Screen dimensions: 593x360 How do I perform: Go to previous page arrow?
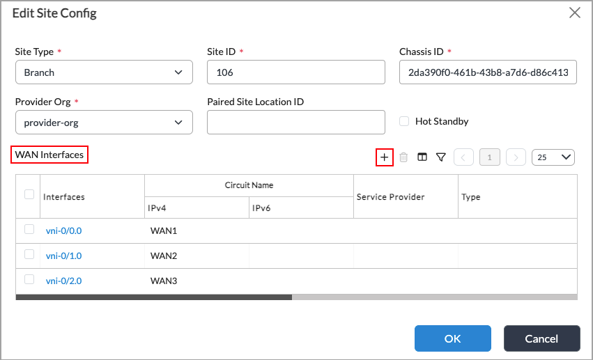tap(463, 157)
